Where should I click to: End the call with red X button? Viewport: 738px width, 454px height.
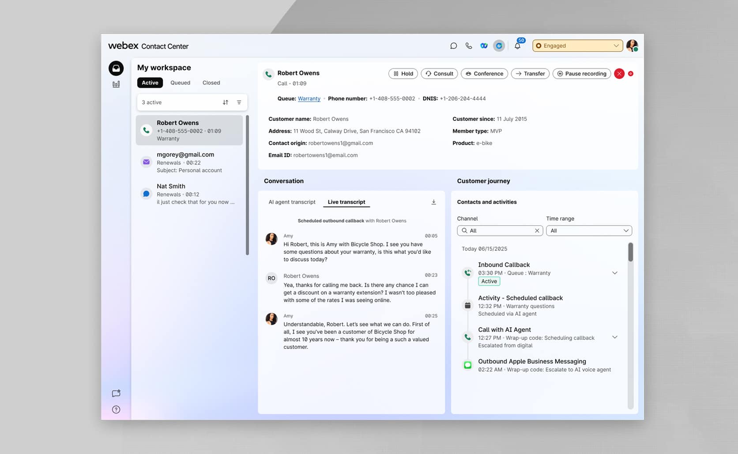pos(619,74)
